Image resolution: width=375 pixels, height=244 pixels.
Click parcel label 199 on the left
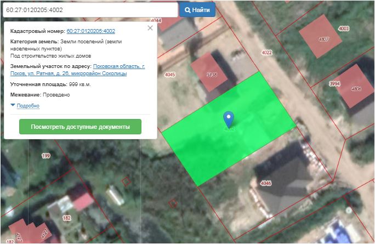pos(46,156)
